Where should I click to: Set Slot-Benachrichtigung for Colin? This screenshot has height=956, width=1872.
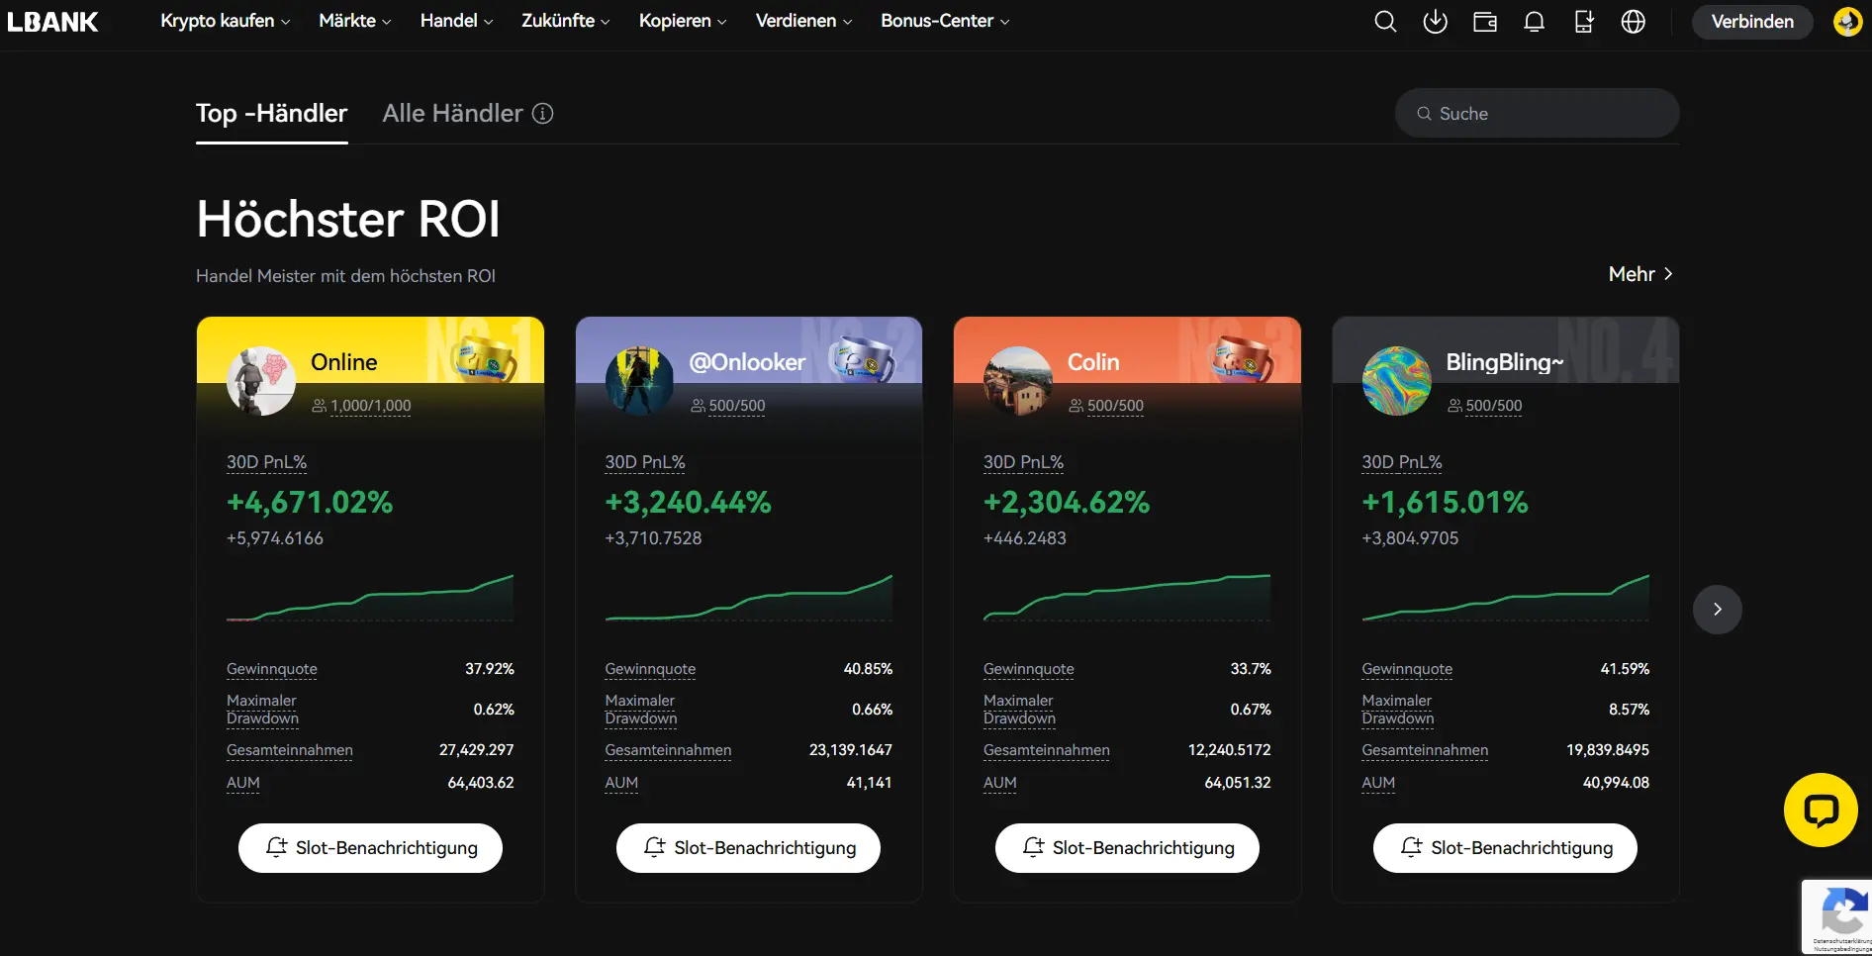pyautogui.click(x=1127, y=848)
